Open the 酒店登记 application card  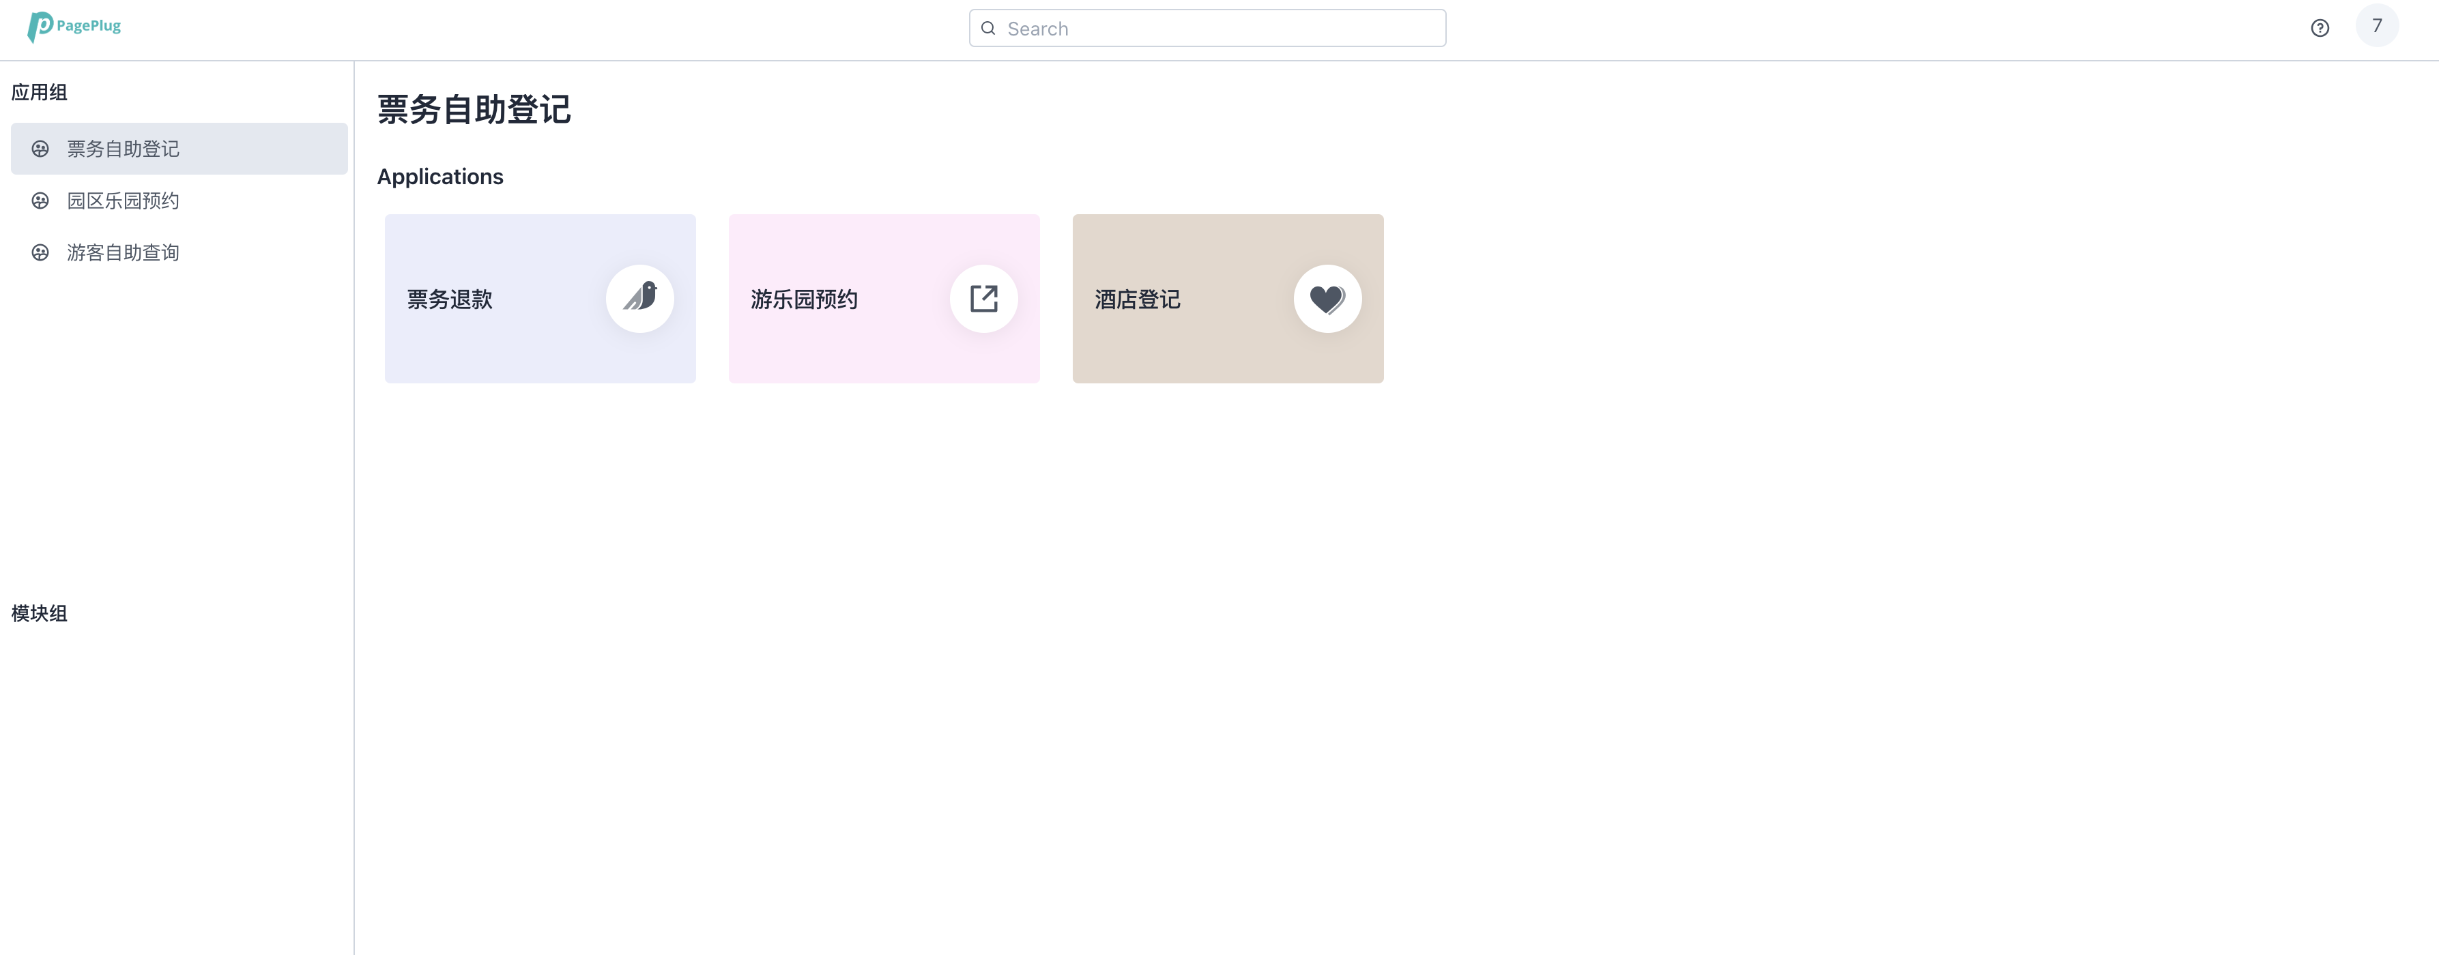click(1227, 298)
